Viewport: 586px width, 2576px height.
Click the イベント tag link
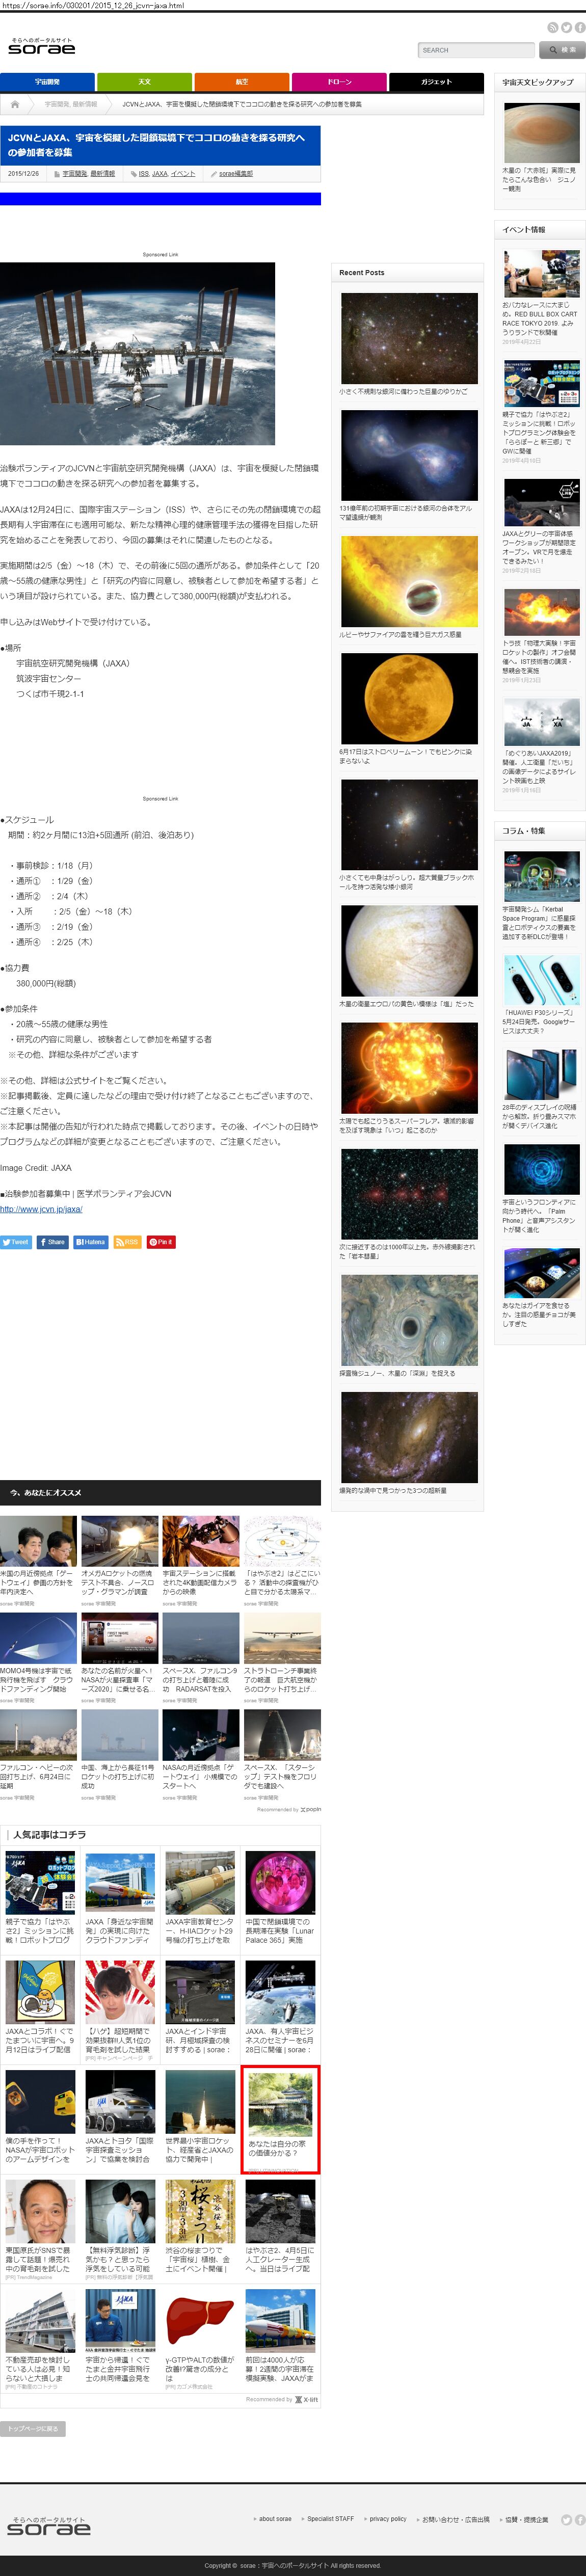183,173
